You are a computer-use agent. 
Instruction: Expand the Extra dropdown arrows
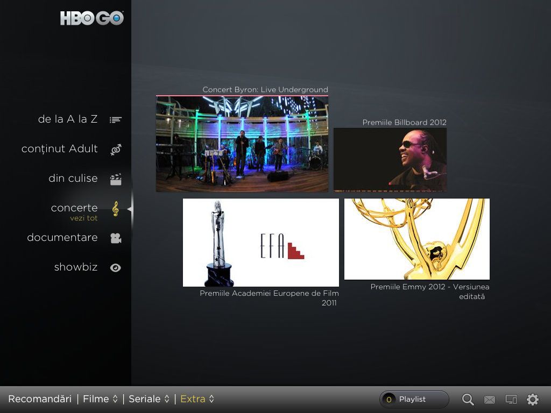[x=211, y=399]
